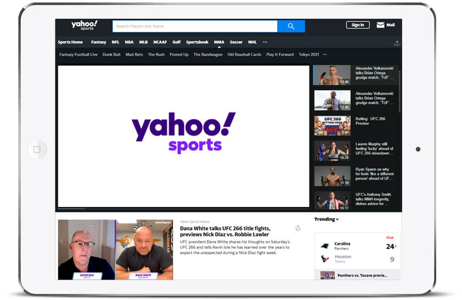Click the share icon beside Dana White article
The image size is (462, 300).
click(298, 227)
